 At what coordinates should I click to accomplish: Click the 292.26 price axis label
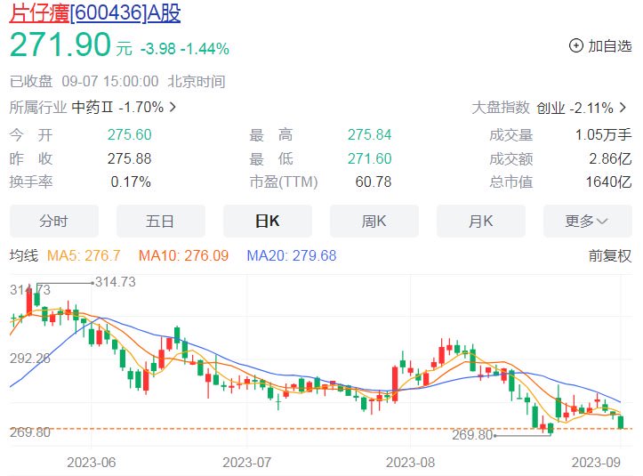point(30,359)
